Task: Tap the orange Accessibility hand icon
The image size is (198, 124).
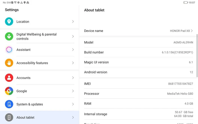Action: [x=9, y=63]
